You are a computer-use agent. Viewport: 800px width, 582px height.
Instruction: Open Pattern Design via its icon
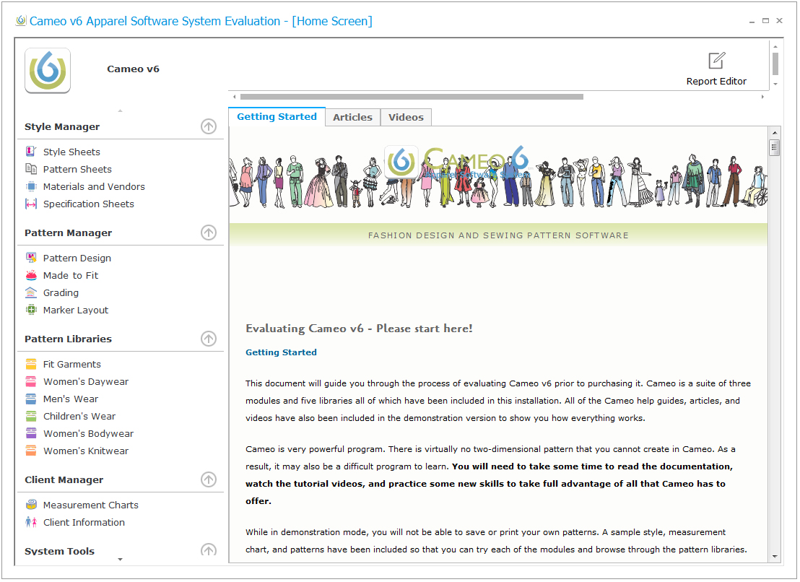coord(31,258)
